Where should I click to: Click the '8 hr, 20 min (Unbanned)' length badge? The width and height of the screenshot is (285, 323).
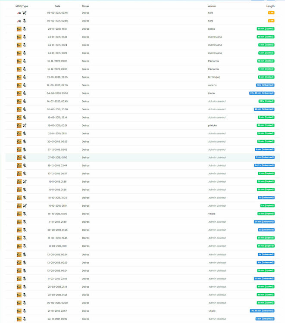pos(262,93)
